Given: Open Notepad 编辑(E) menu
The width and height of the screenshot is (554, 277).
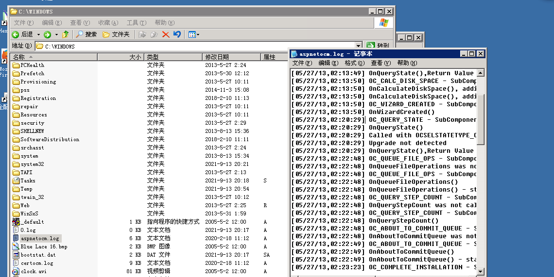Looking at the screenshot, I should point(328,63).
